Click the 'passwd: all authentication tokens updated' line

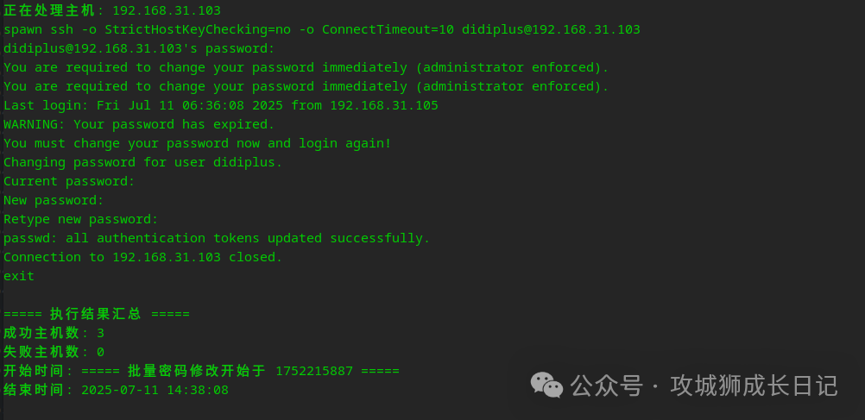(217, 238)
